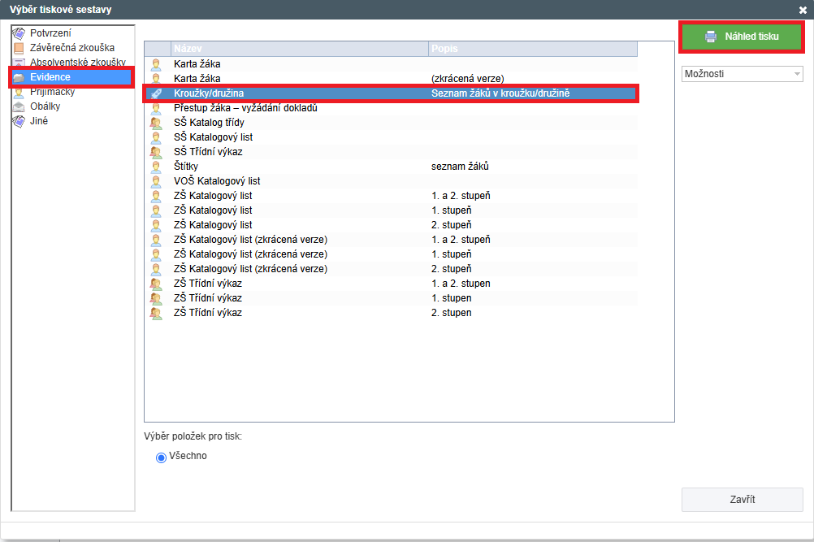Click the Kroužky/družina row icon
Image resolution: width=814 pixels, height=542 pixels.
[156, 93]
